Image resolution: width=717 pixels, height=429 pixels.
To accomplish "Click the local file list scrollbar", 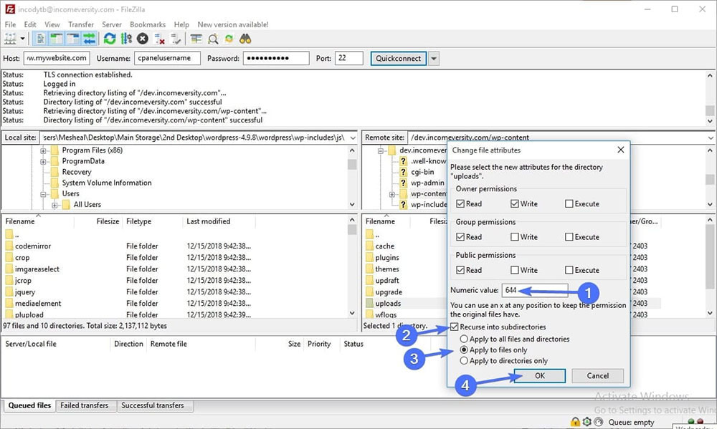I will [x=352, y=267].
